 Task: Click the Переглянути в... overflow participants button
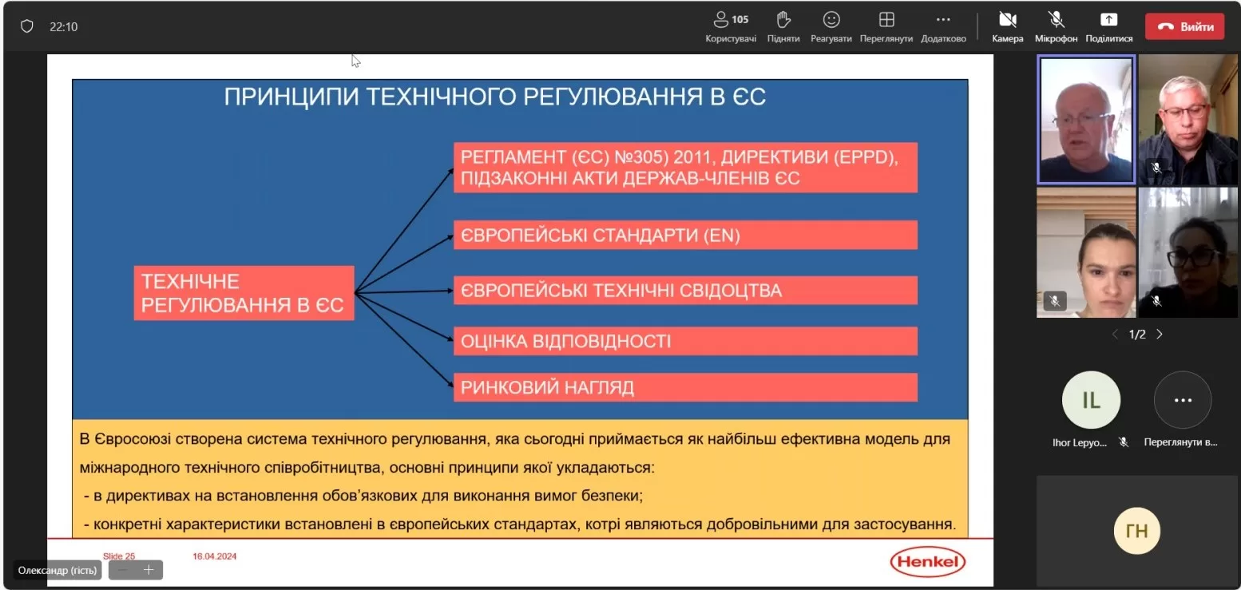pos(1183,400)
